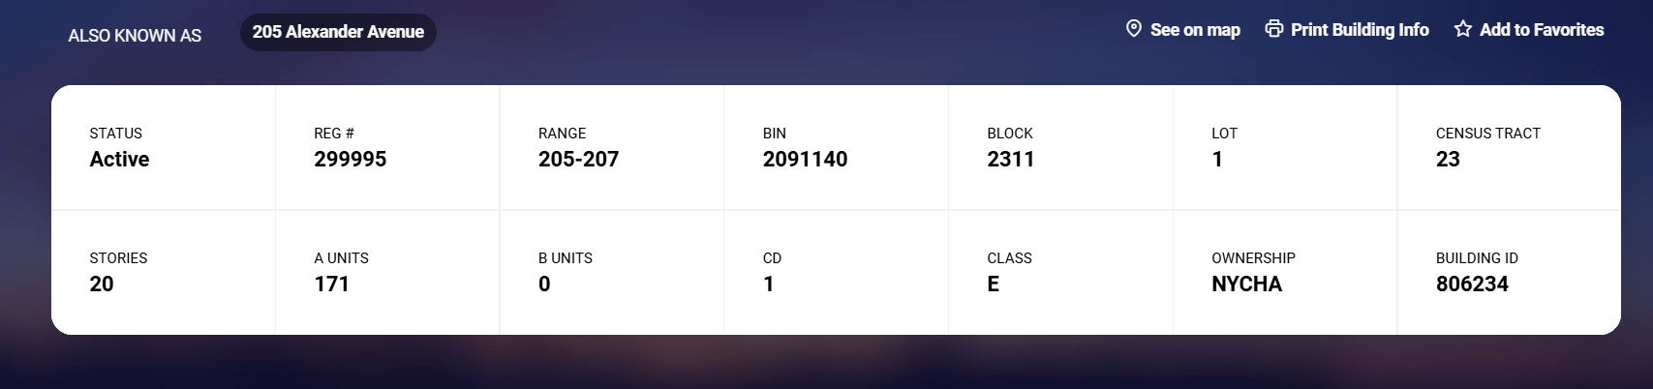The height and width of the screenshot is (389, 1653).
Task: Open the "See on map" link text
Action: [1195, 30]
